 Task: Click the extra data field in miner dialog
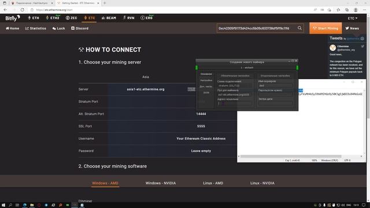[x=275, y=103]
